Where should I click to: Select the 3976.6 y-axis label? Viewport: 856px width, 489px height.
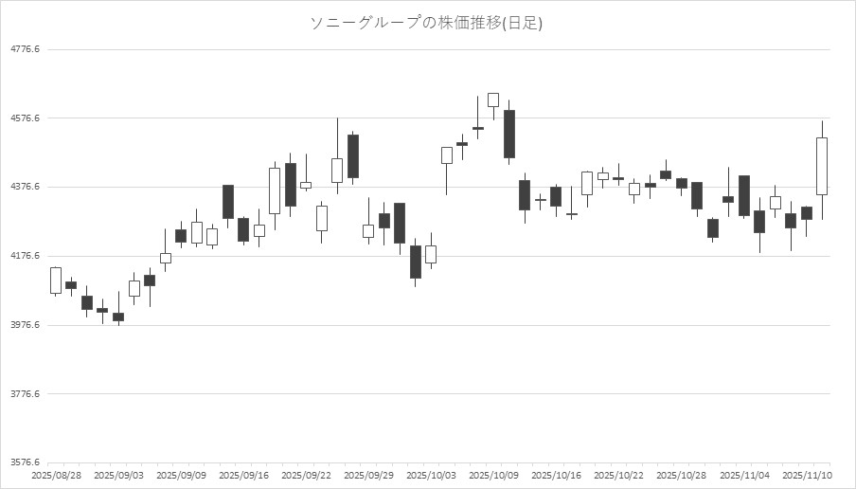pyautogui.click(x=25, y=325)
